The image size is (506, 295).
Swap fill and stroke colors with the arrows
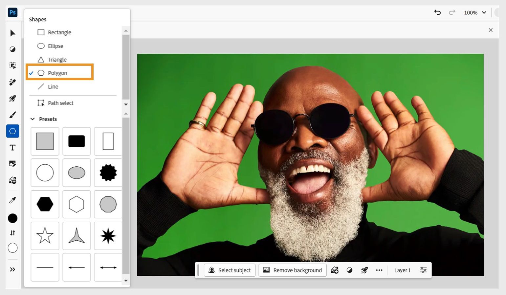[x=12, y=233]
